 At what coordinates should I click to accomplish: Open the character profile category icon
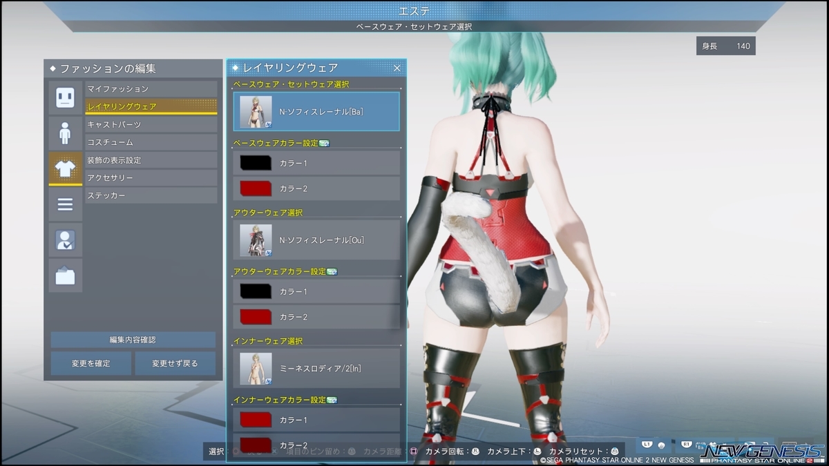pos(65,240)
